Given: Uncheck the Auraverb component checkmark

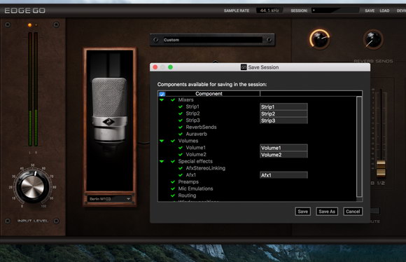Looking at the screenshot, I should 181,135.
